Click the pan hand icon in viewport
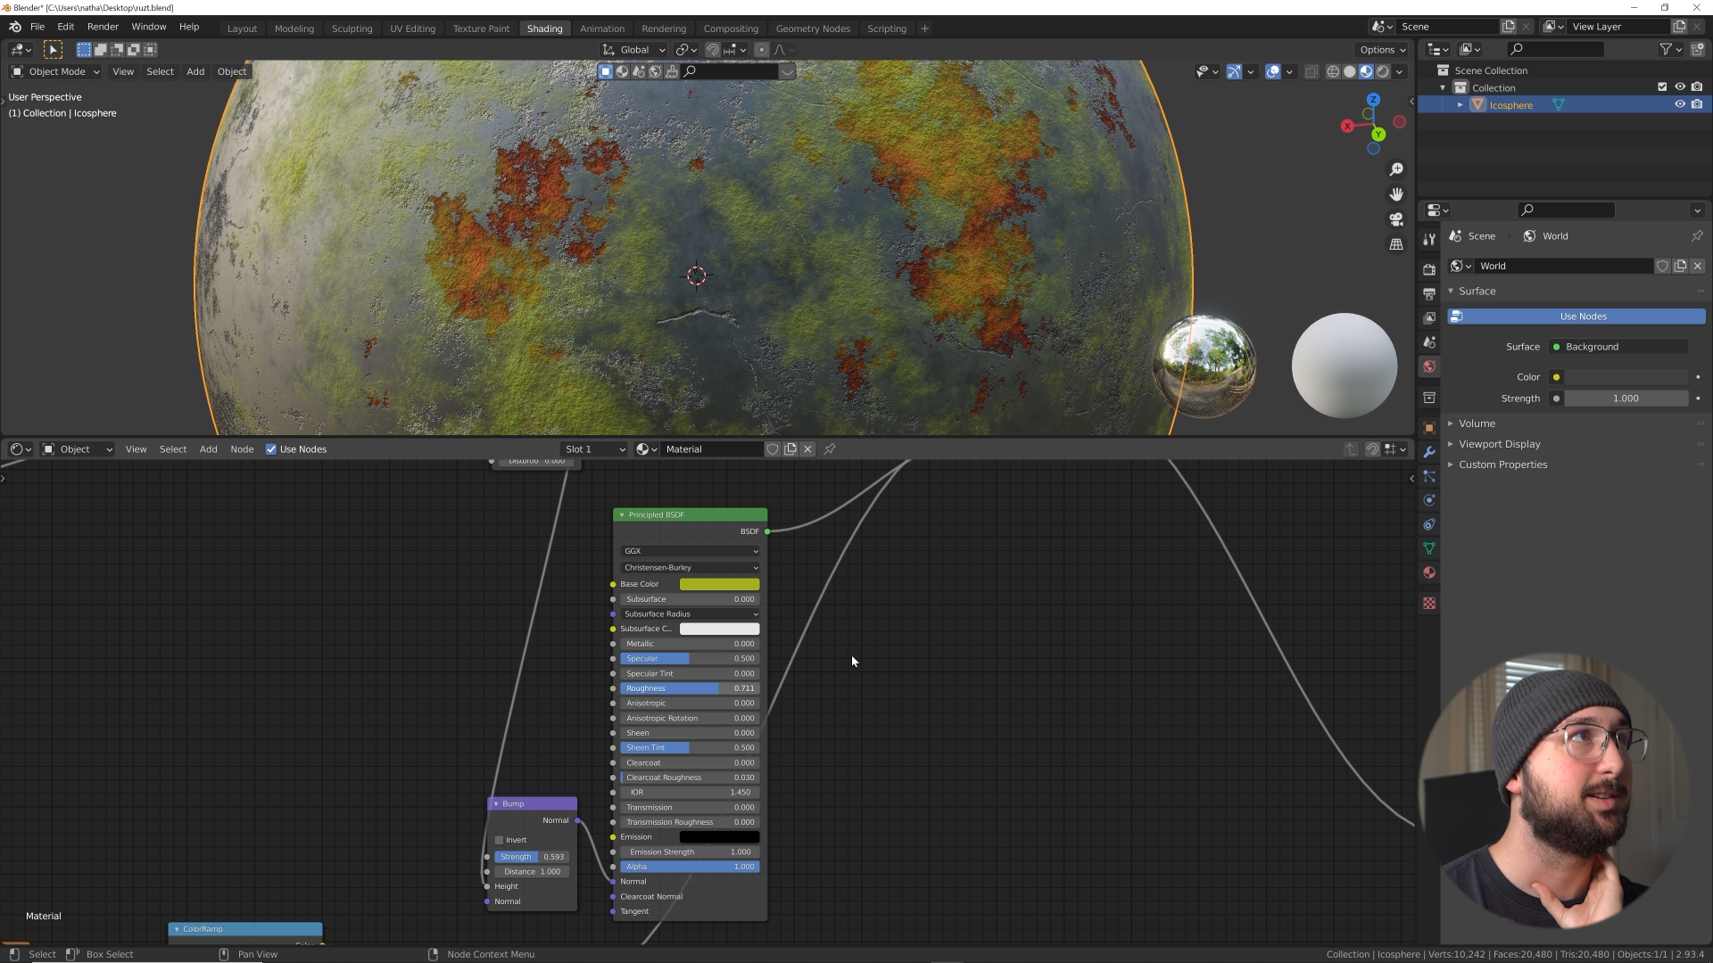Viewport: 1713px width, 963px height. click(1396, 194)
